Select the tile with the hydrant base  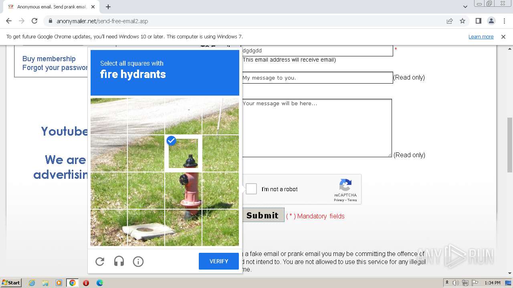[183, 228]
